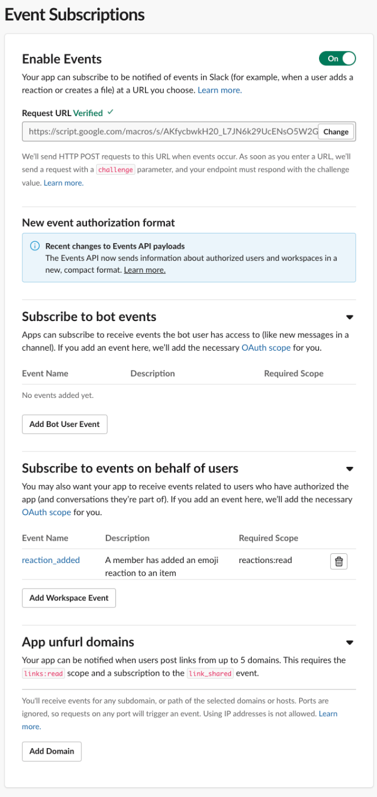The height and width of the screenshot is (797, 377).
Task: Delete the reaction_added event with trash icon
Action: point(339,561)
